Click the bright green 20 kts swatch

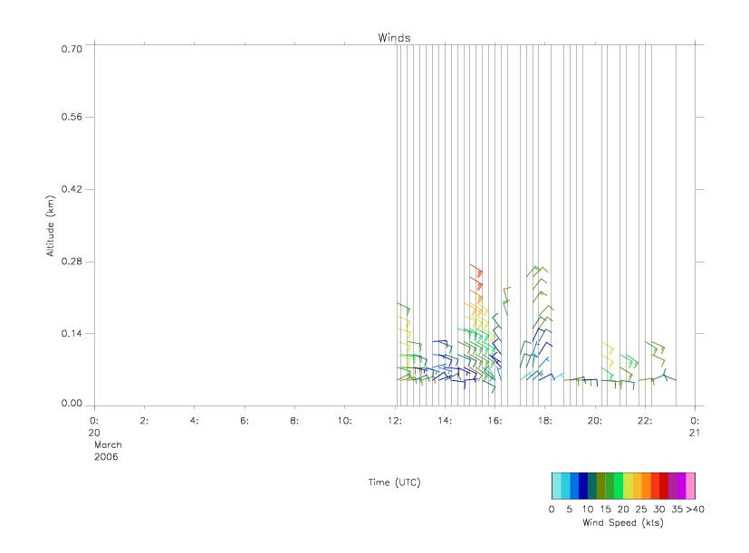(619, 486)
